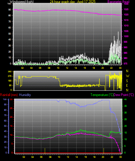
Task: Click the Barometer (hpa) axis title
Action: (x=118, y=2)
